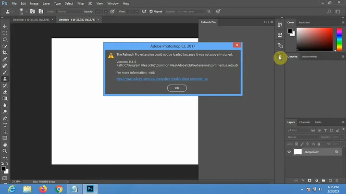Close the first Untitled-1 document tab

click(52, 20)
